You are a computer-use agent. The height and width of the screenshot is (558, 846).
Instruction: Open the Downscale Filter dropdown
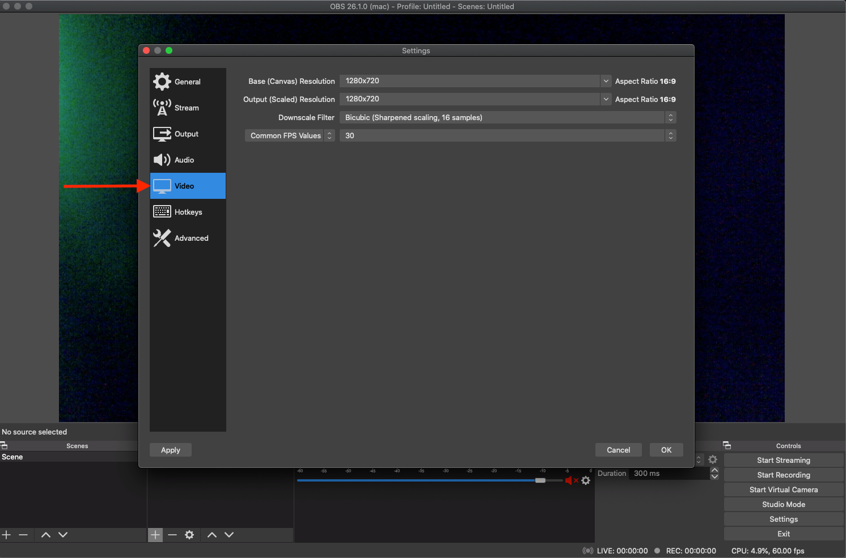click(507, 117)
